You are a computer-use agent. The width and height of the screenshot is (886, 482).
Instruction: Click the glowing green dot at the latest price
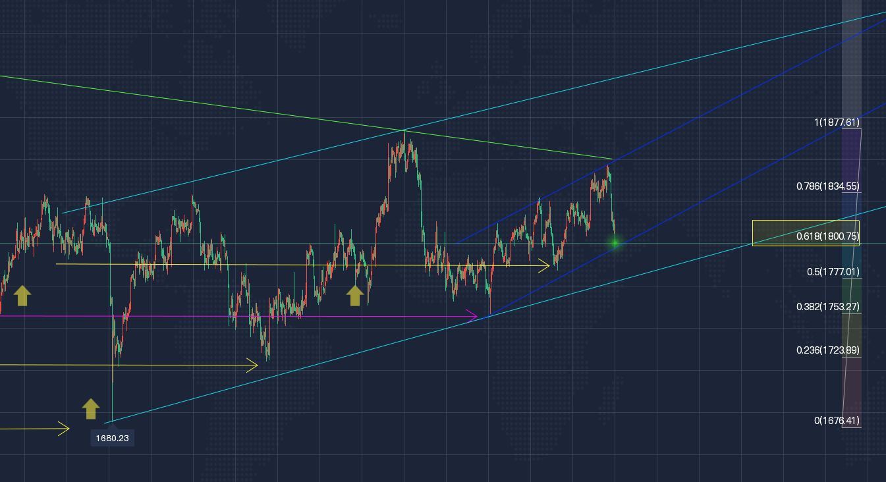pyautogui.click(x=615, y=243)
